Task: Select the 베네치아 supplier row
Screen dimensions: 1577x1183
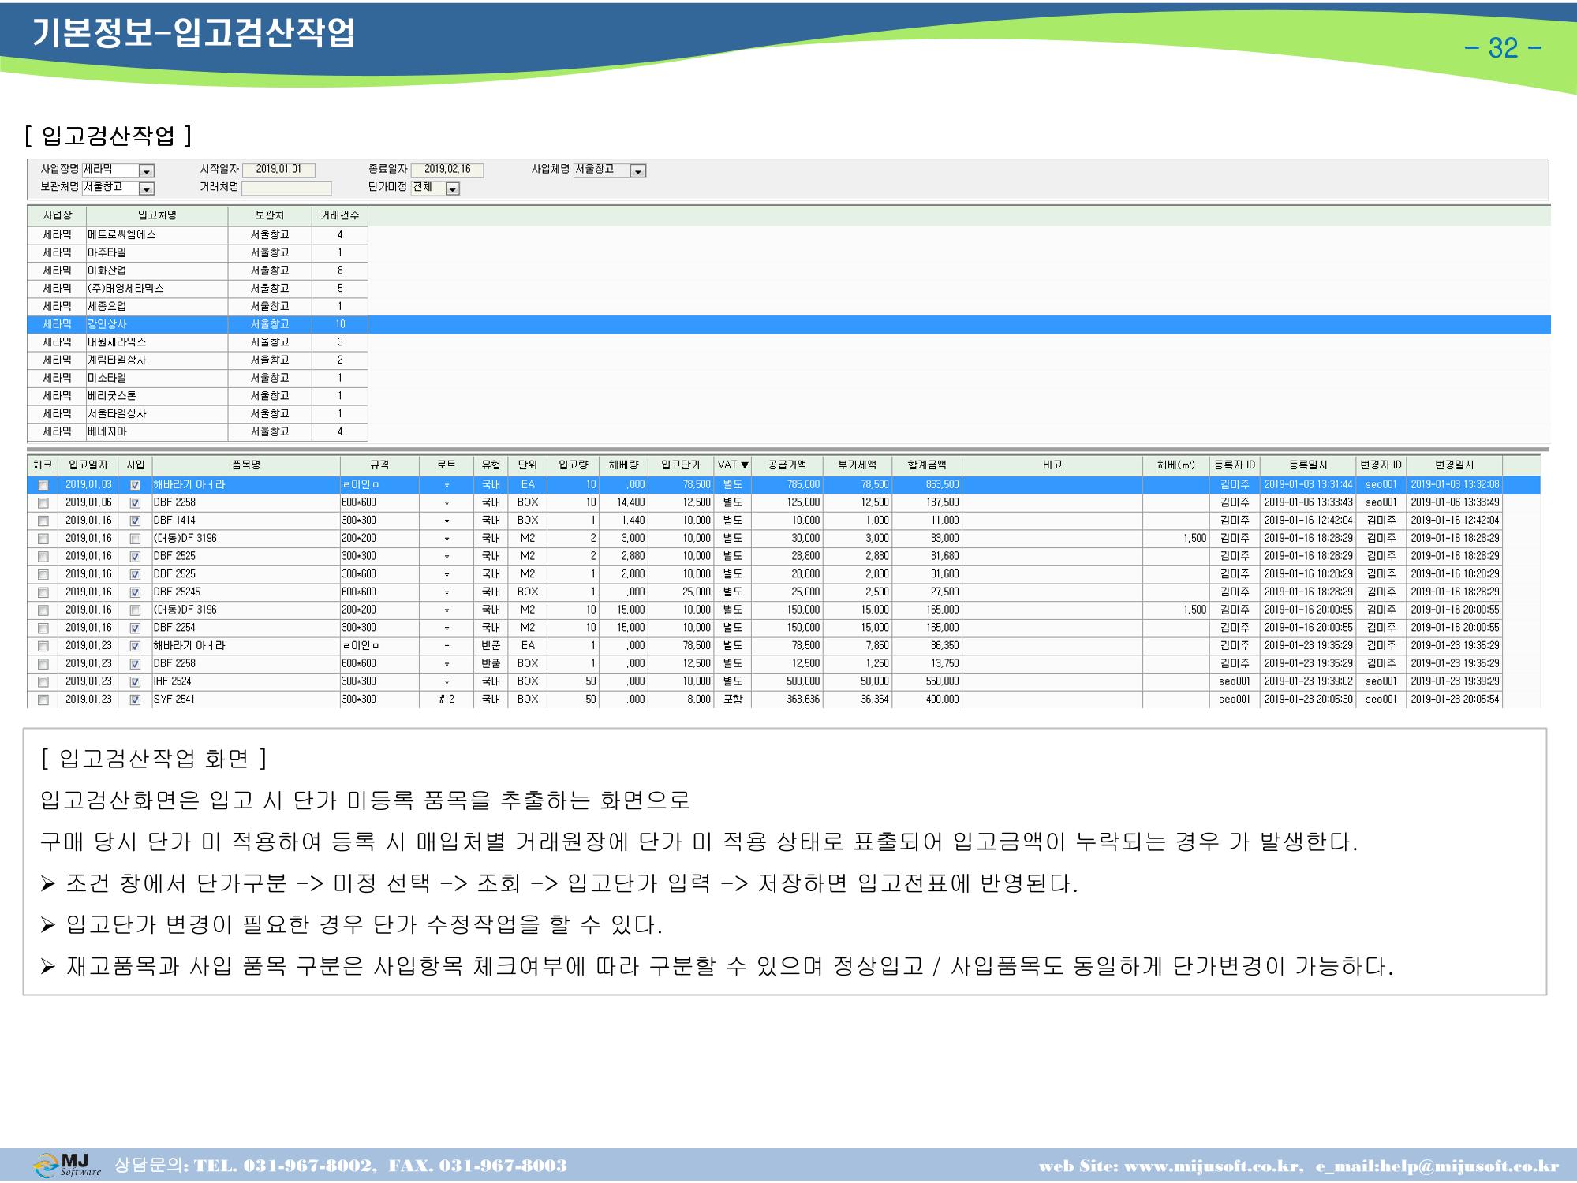Action: (197, 431)
